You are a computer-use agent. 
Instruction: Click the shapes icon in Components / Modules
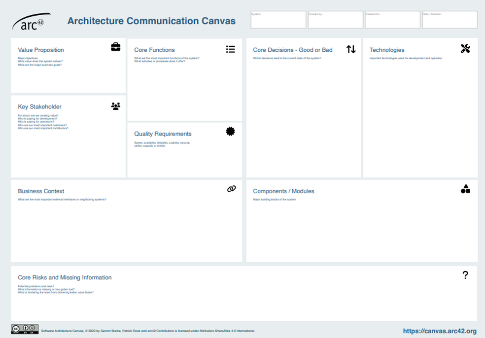[465, 189]
